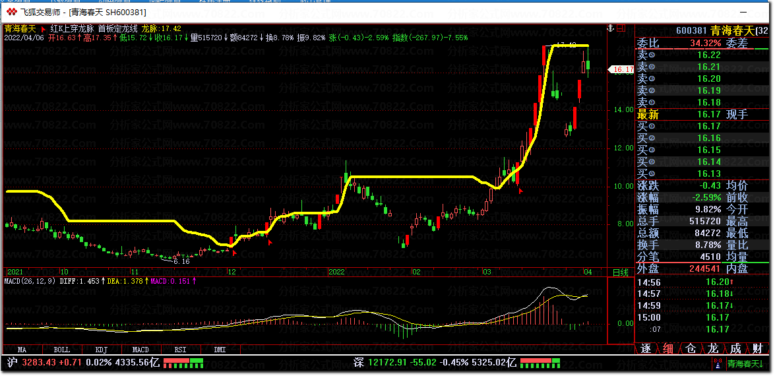Click the 日线 period selector
Viewport: 775px width, 376px height.
[620, 272]
